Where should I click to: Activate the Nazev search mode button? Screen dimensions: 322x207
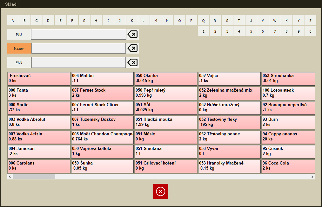pos(19,49)
